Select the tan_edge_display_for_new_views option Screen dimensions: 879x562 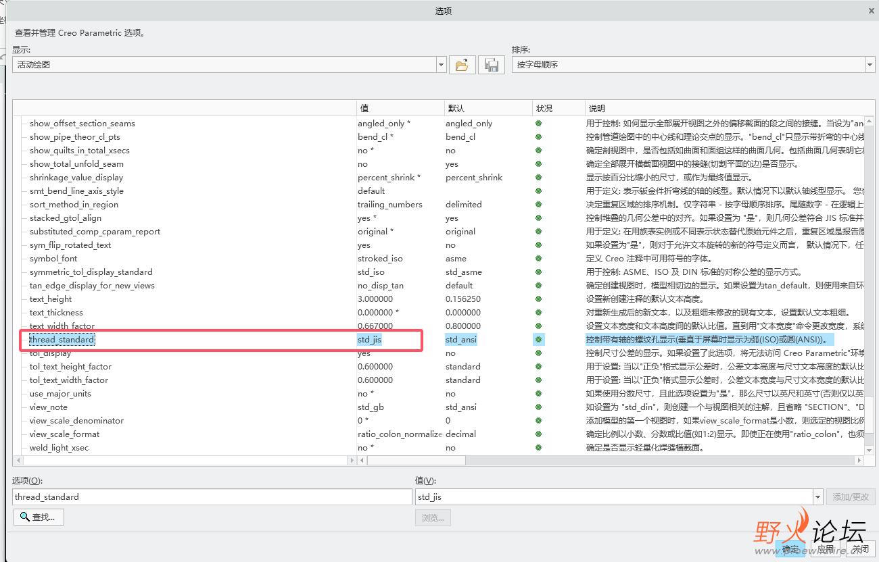92,286
